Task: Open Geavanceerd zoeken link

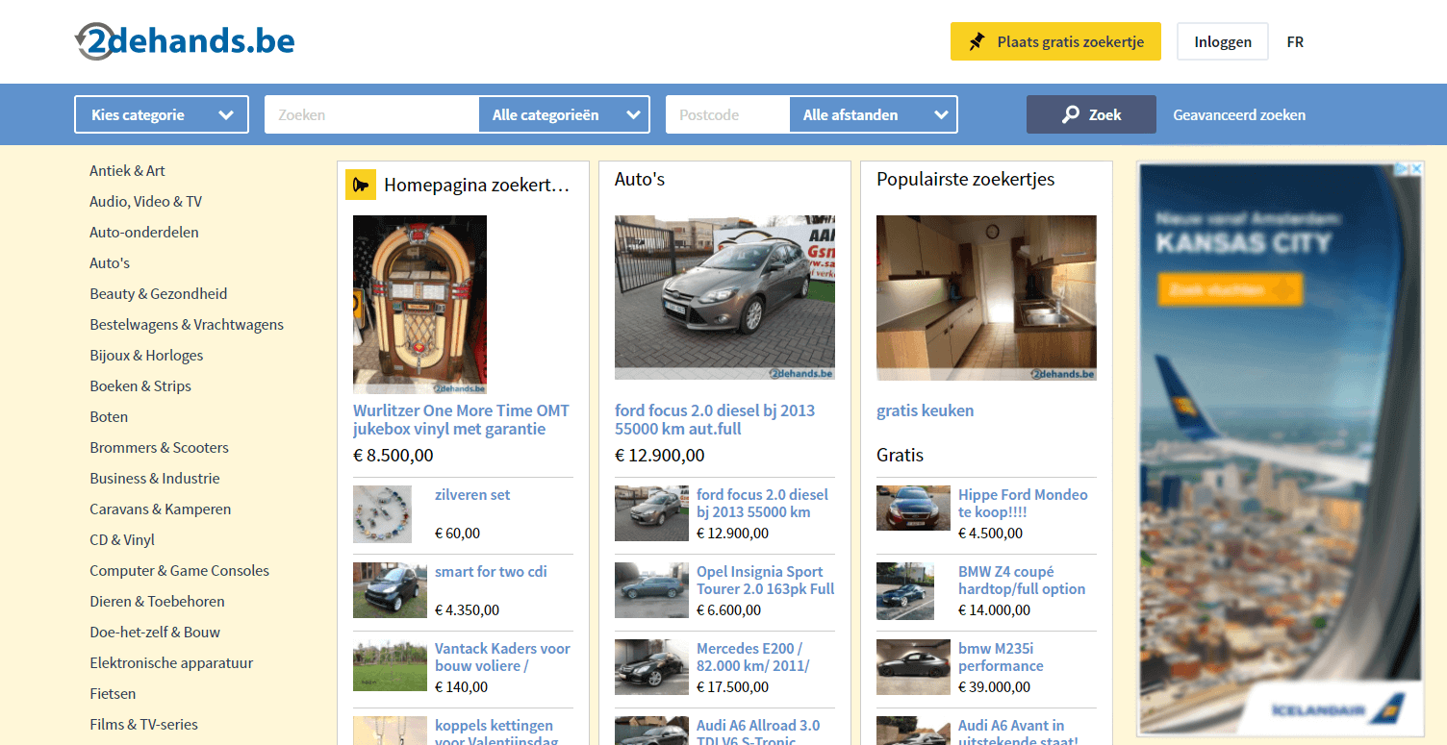Action: pos(1239,114)
